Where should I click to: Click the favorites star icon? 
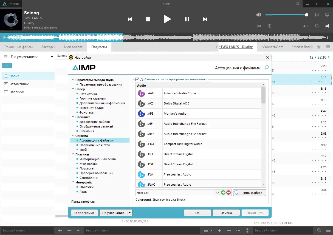pos(319,47)
